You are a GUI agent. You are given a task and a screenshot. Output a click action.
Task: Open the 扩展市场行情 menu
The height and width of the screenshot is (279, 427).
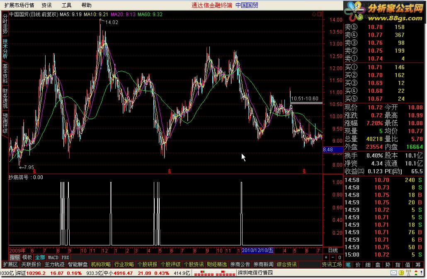point(19,5)
